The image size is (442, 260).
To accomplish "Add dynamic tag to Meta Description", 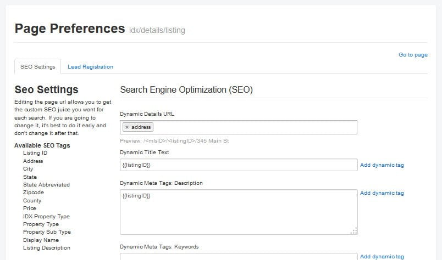I will (x=382, y=193).
